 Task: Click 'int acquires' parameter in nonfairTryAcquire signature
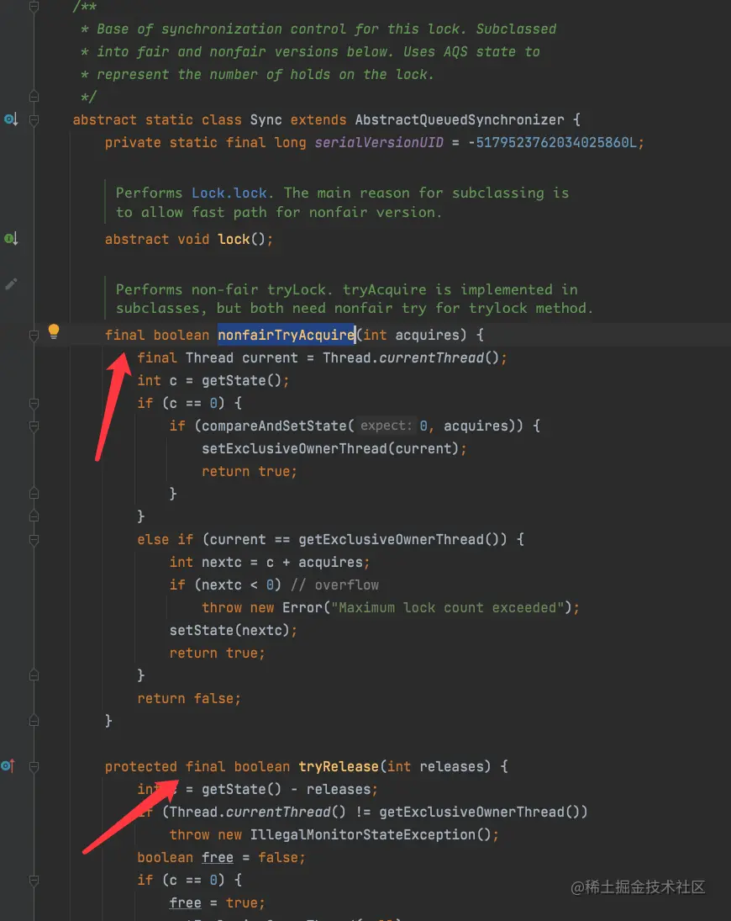coord(411,335)
